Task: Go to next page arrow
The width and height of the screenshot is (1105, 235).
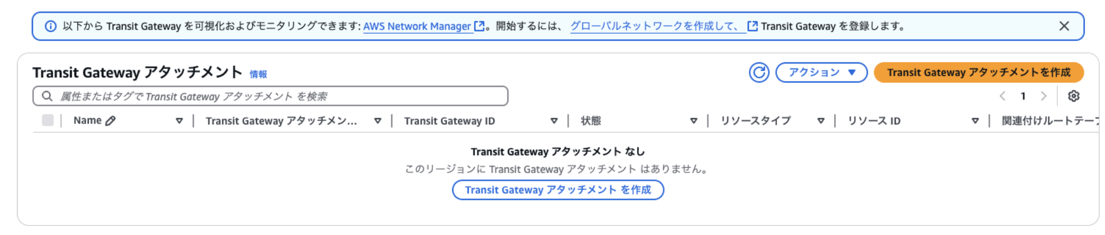Action: point(1043,96)
